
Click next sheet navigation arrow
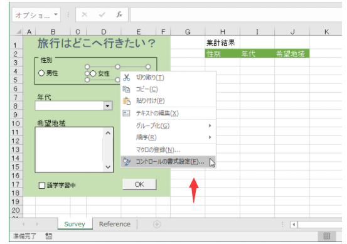pyautogui.click(x=37, y=224)
